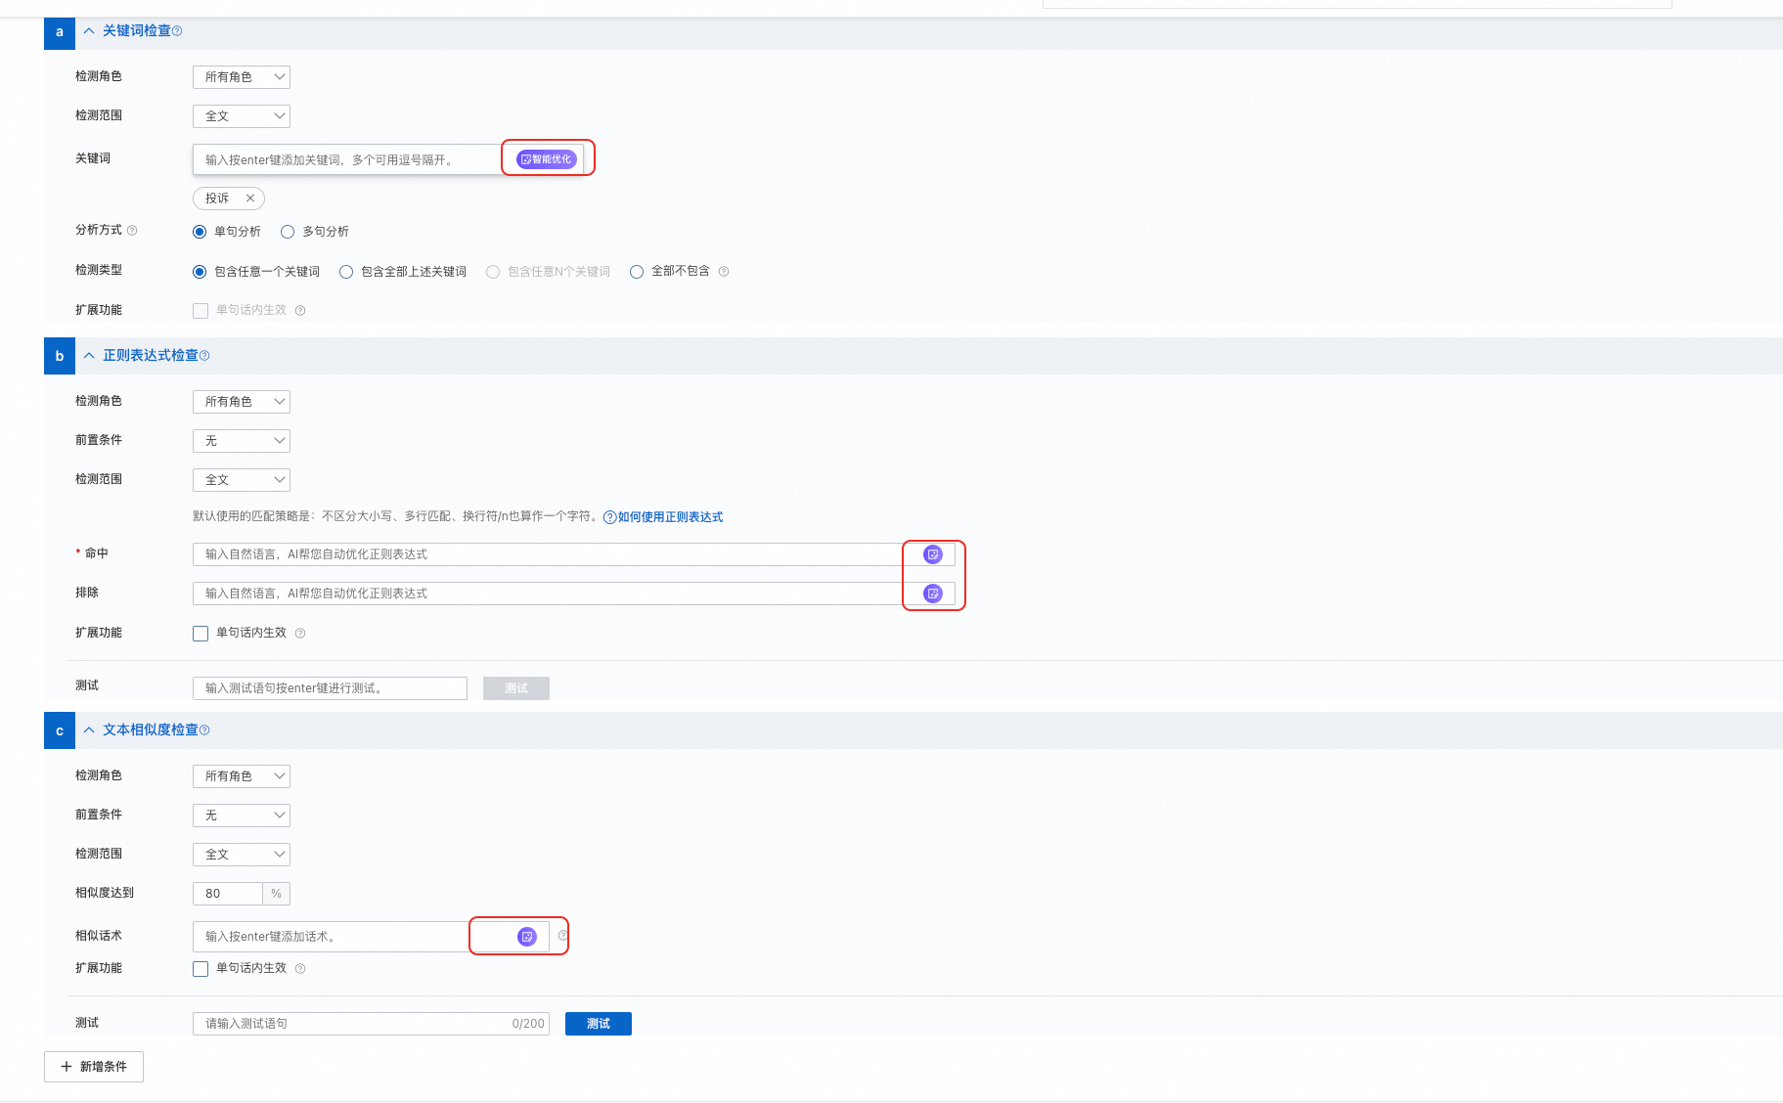Select 单句分析 radio option
The image size is (1783, 1103).
200,232
